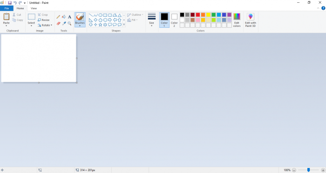Choose the Hexagon shape
This screenshot has height=173, width=326.
tap(105, 20)
